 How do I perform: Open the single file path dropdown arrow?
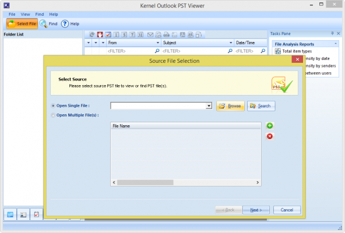click(209, 106)
